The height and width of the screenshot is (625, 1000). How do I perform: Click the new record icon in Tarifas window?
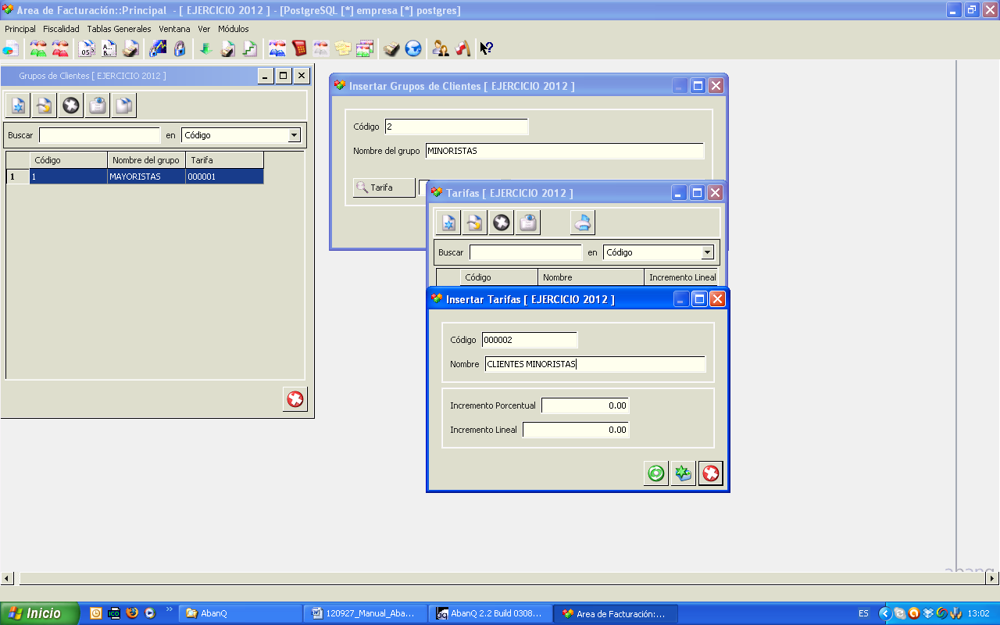click(x=448, y=223)
